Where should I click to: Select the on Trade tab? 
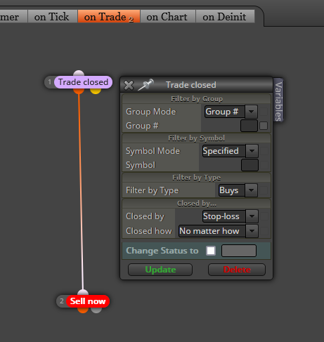(x=109, y=16)
